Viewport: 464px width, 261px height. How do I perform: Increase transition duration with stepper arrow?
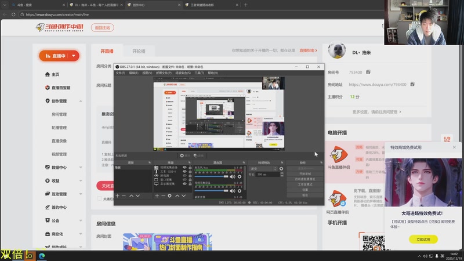282,173
